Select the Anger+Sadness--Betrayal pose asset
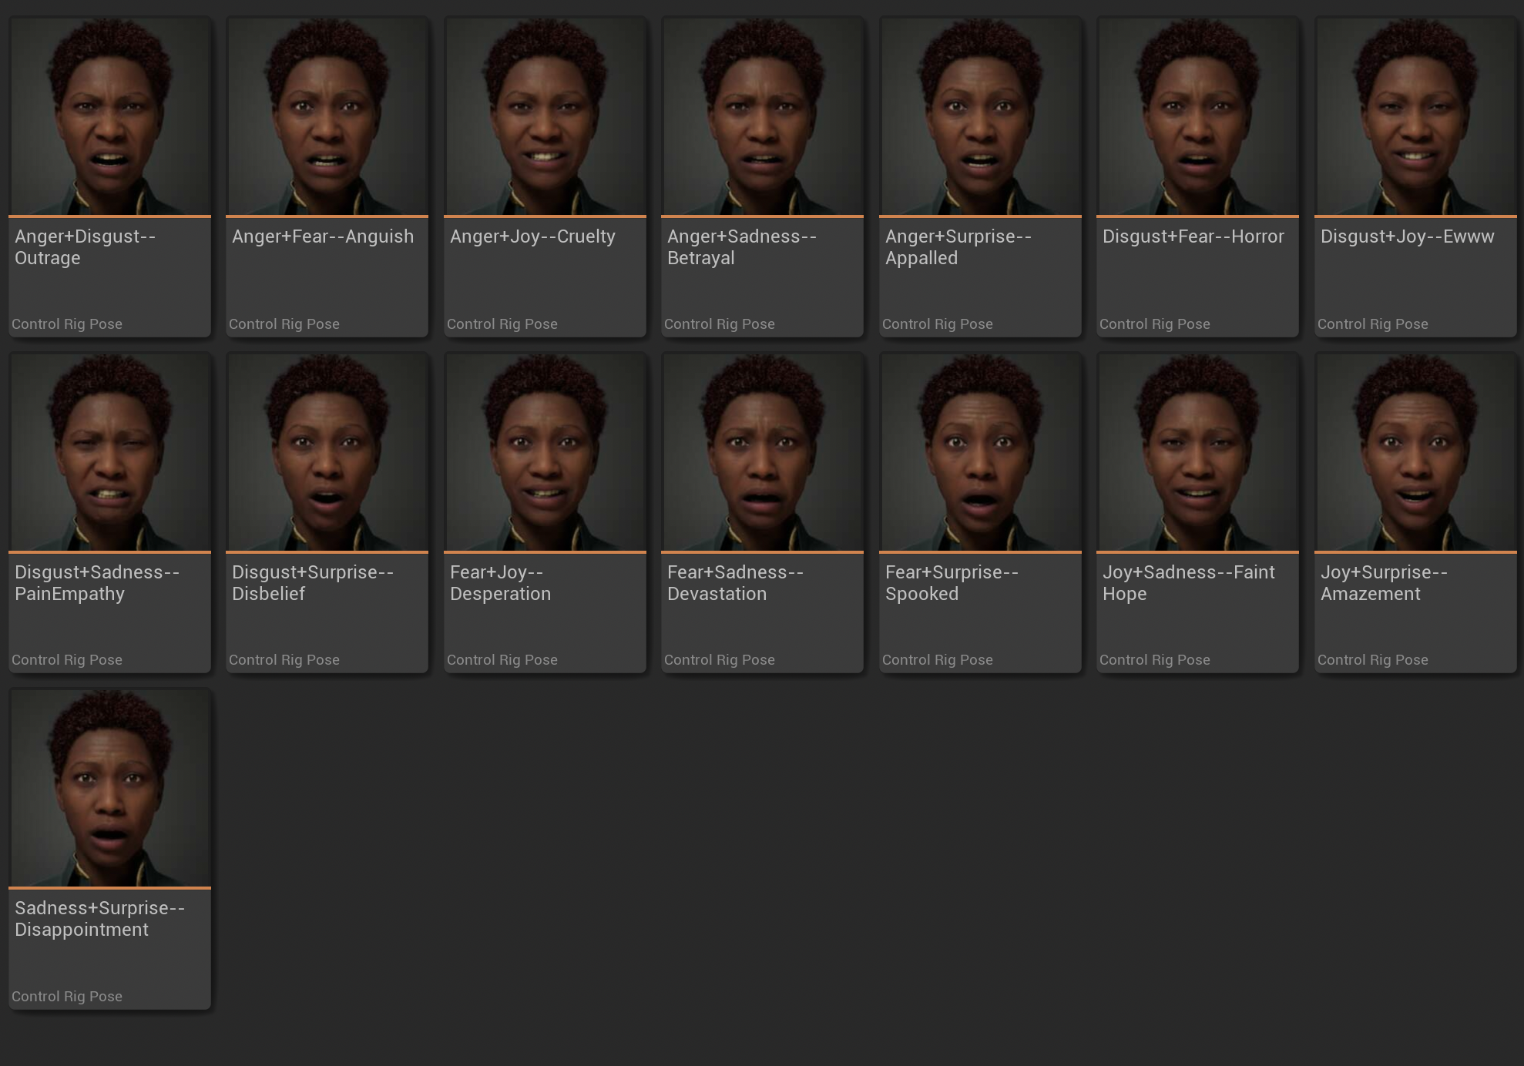Screen dimensions: 1524x1066 [762, 116]
